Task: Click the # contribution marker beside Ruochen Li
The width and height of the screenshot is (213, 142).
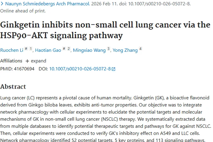Action: pyautogui.click(x=26, y=49)
